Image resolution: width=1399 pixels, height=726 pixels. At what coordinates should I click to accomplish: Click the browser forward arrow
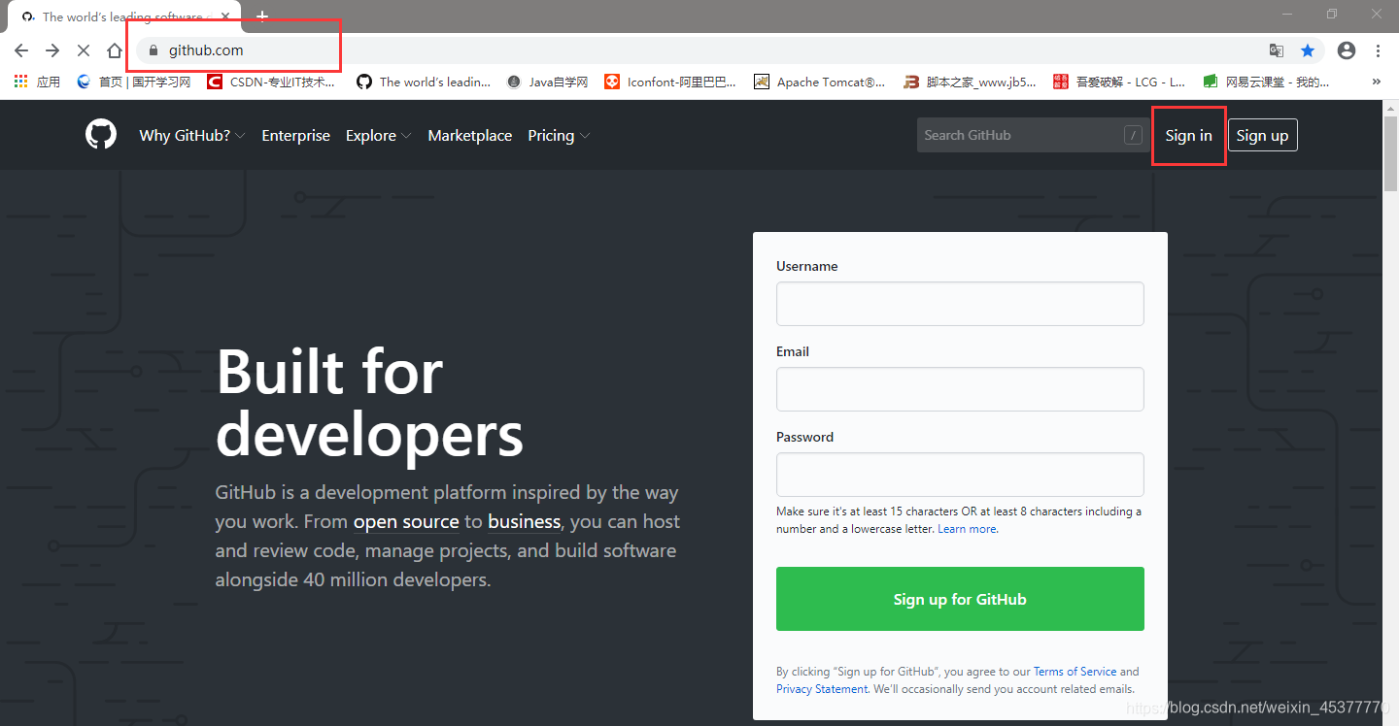point(52,50)
